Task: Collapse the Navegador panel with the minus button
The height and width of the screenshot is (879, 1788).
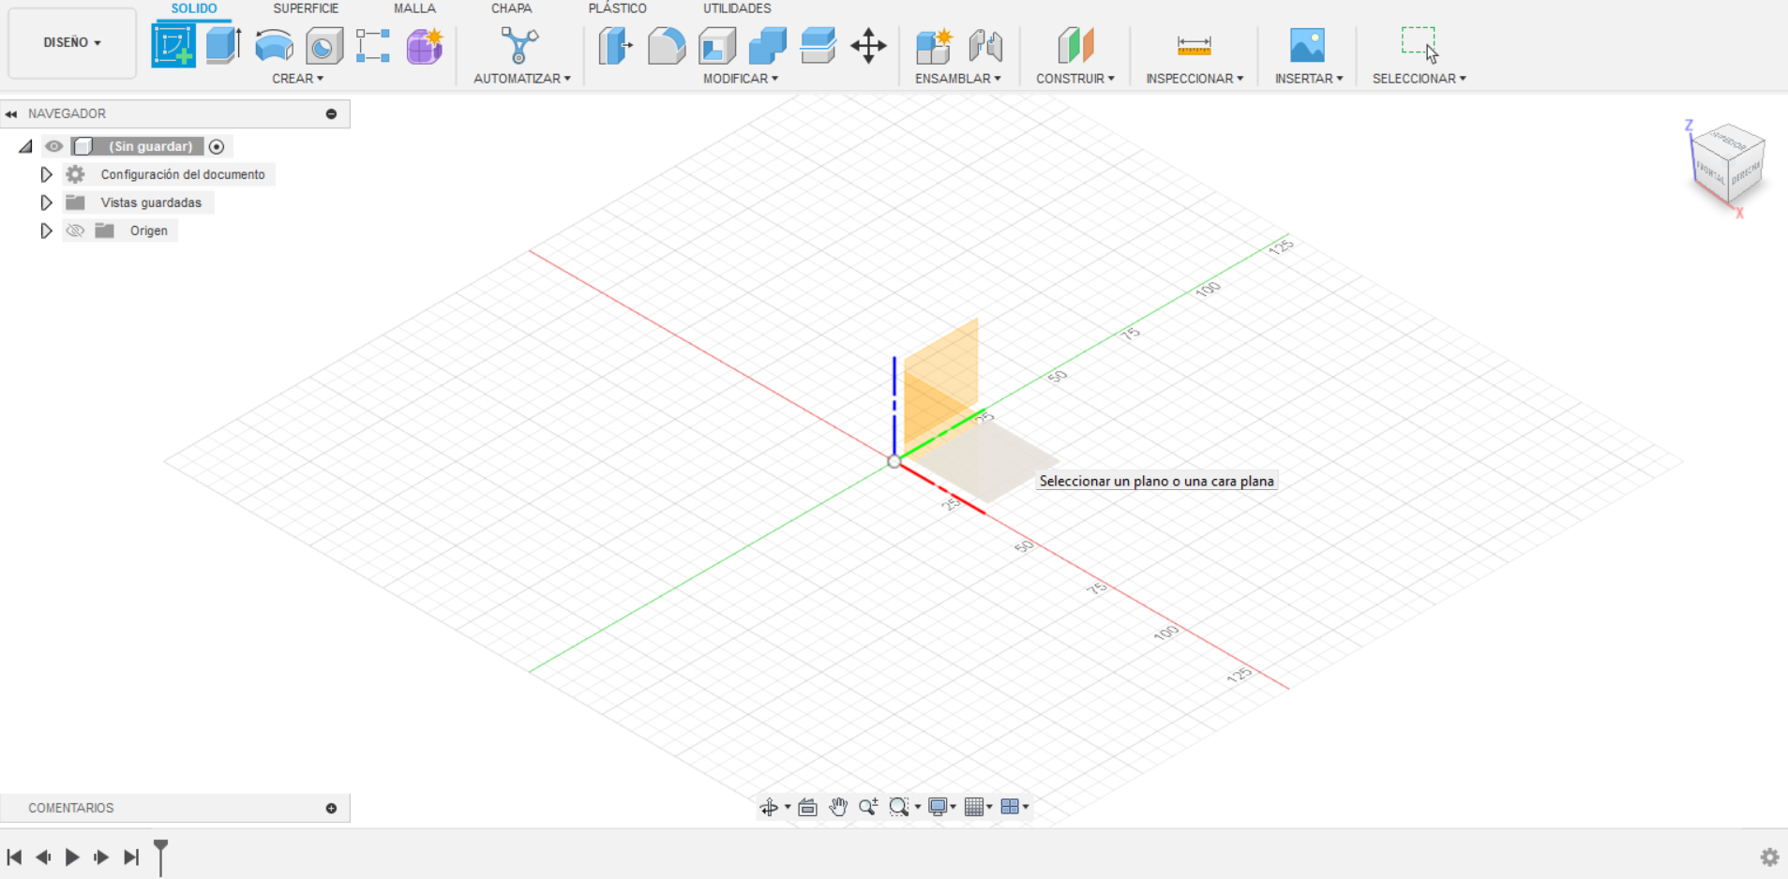Action: tap(331, 113)
